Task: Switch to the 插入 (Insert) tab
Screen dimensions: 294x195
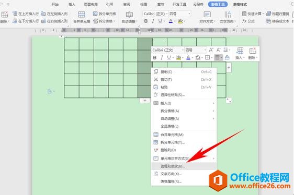Action: point(72,4)
